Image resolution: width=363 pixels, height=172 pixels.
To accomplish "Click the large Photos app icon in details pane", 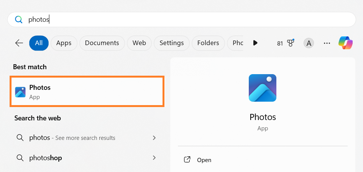I will point(263,88).
